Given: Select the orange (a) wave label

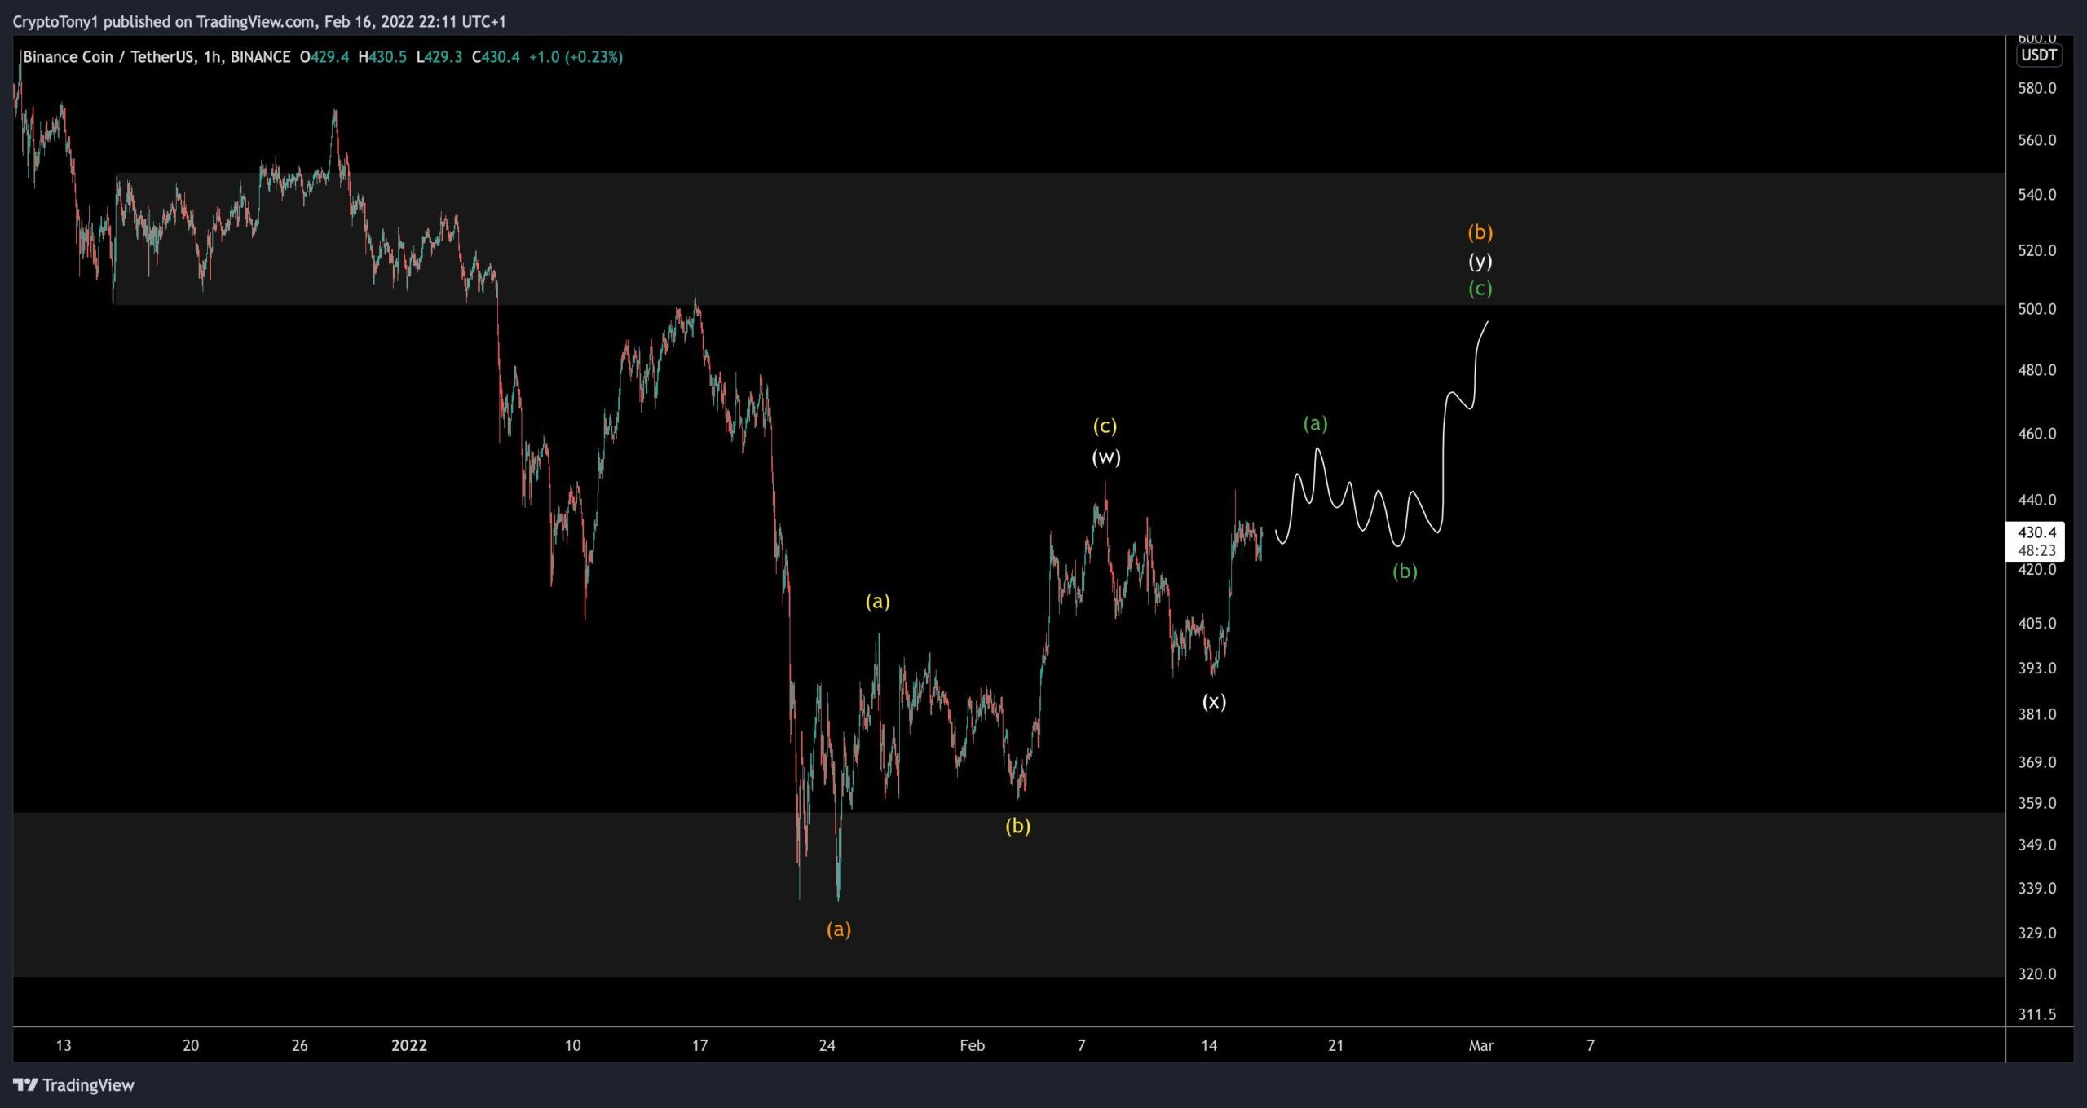Looking at the screenshot, I should [838, 929].
